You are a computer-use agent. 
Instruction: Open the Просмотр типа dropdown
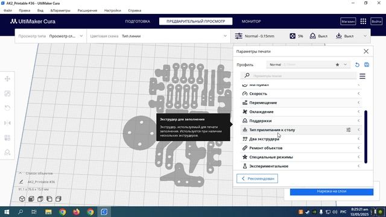pyautogui.click(x=51, y=36)
